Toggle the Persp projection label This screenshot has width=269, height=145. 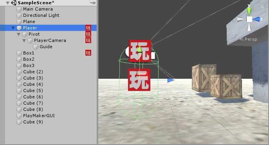248,39
